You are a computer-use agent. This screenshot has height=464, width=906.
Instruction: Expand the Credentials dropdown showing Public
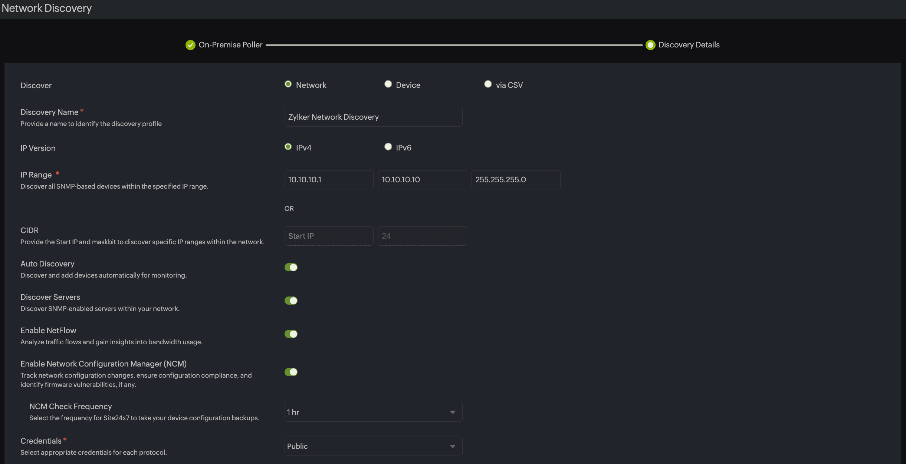[373, 446]
